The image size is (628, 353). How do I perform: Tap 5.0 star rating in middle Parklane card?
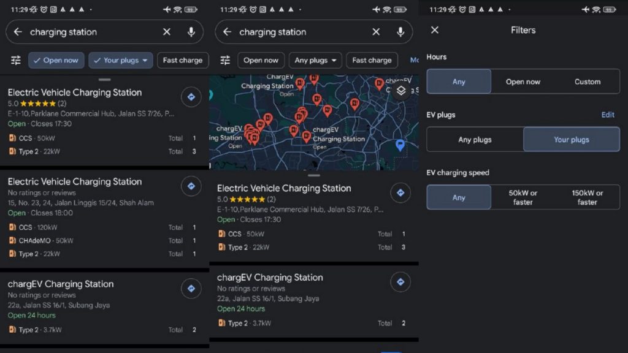click(247, 199)
